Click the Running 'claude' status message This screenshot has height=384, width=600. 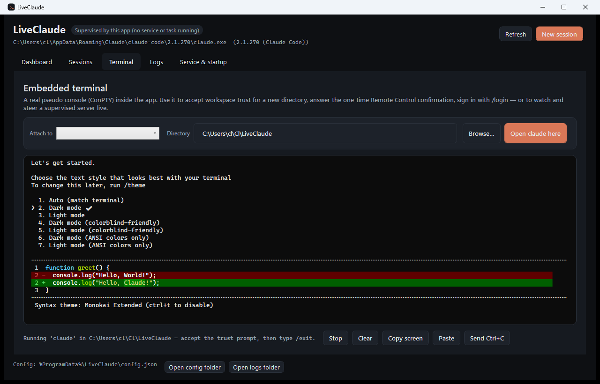pyautogui.click(x=169, y=338)
